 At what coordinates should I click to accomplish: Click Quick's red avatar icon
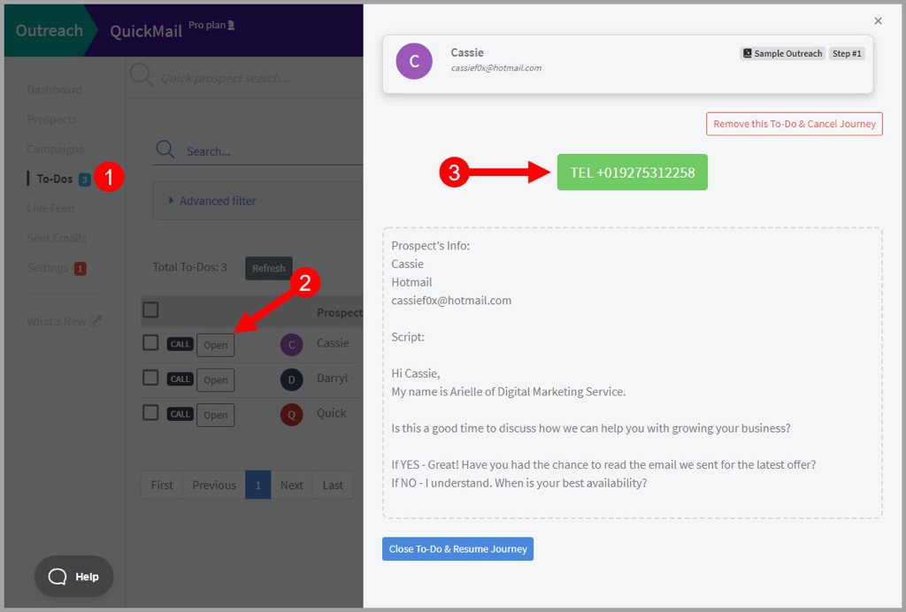[x=292, y=414]
